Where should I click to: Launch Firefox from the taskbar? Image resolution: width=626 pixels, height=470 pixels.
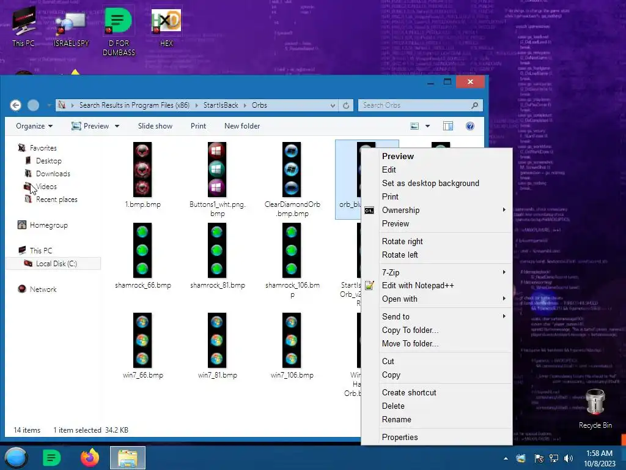point(89,458)
